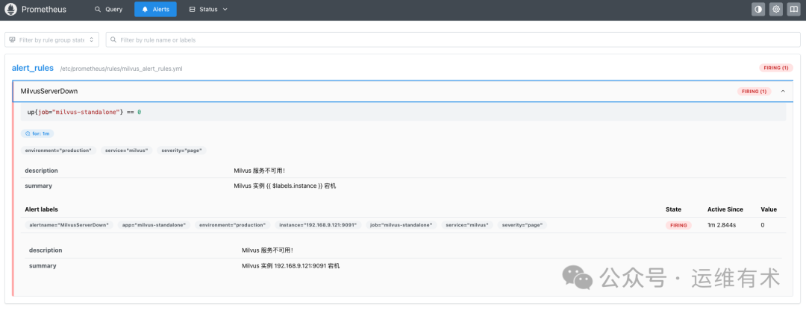The width and height of the screenshot is (806, 310).
Task: Click the Value column header
Action: (769, 209)
